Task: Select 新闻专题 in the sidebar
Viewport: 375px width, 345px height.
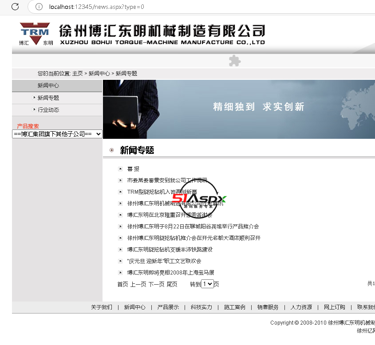Action: tap(48, 98)
